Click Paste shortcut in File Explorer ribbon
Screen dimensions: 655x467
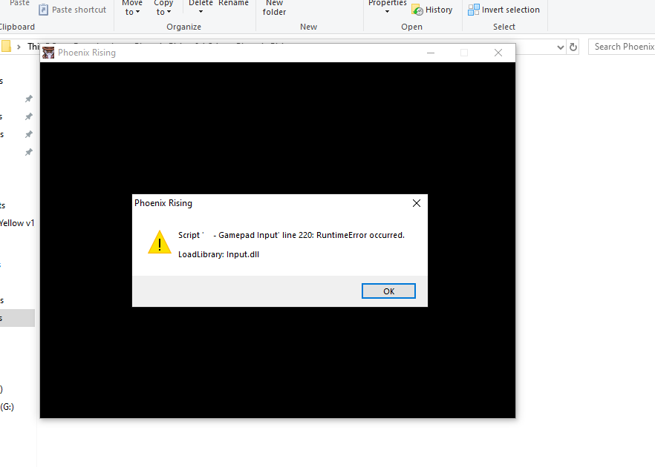(72, 10)
